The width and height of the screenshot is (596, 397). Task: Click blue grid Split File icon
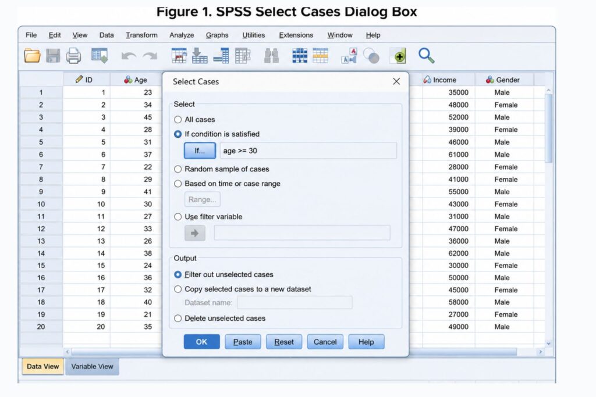point(300,56)
